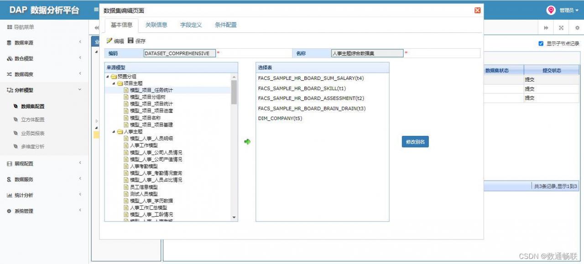Viewport: 584px width, 264px height.
Task: Click the source model tree scrollbar thumb
Action: [x=234, y=93]
